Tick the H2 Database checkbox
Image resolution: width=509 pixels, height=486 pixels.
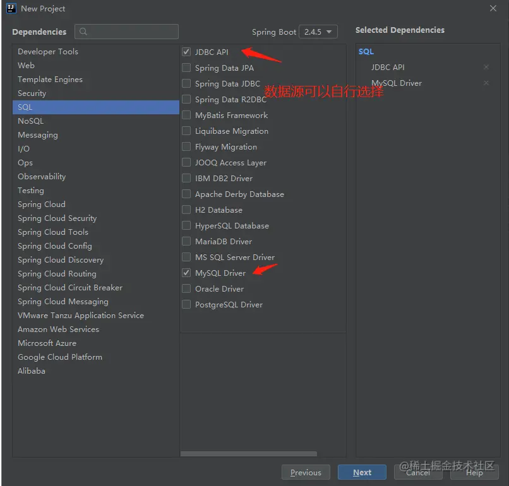186,210
